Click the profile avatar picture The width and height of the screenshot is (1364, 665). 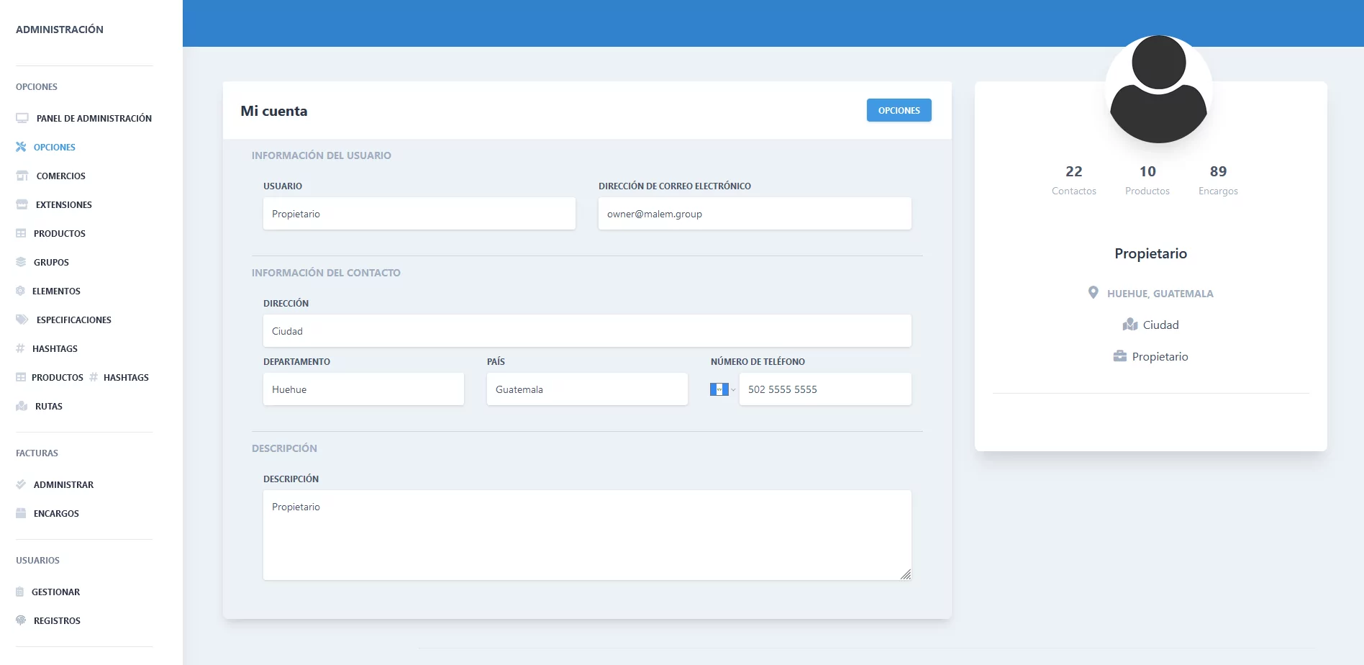[1158, 89]
